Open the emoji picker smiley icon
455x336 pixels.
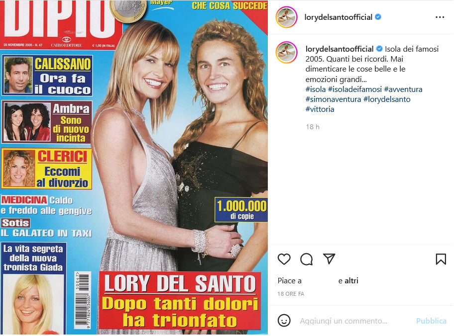[284, 321]
